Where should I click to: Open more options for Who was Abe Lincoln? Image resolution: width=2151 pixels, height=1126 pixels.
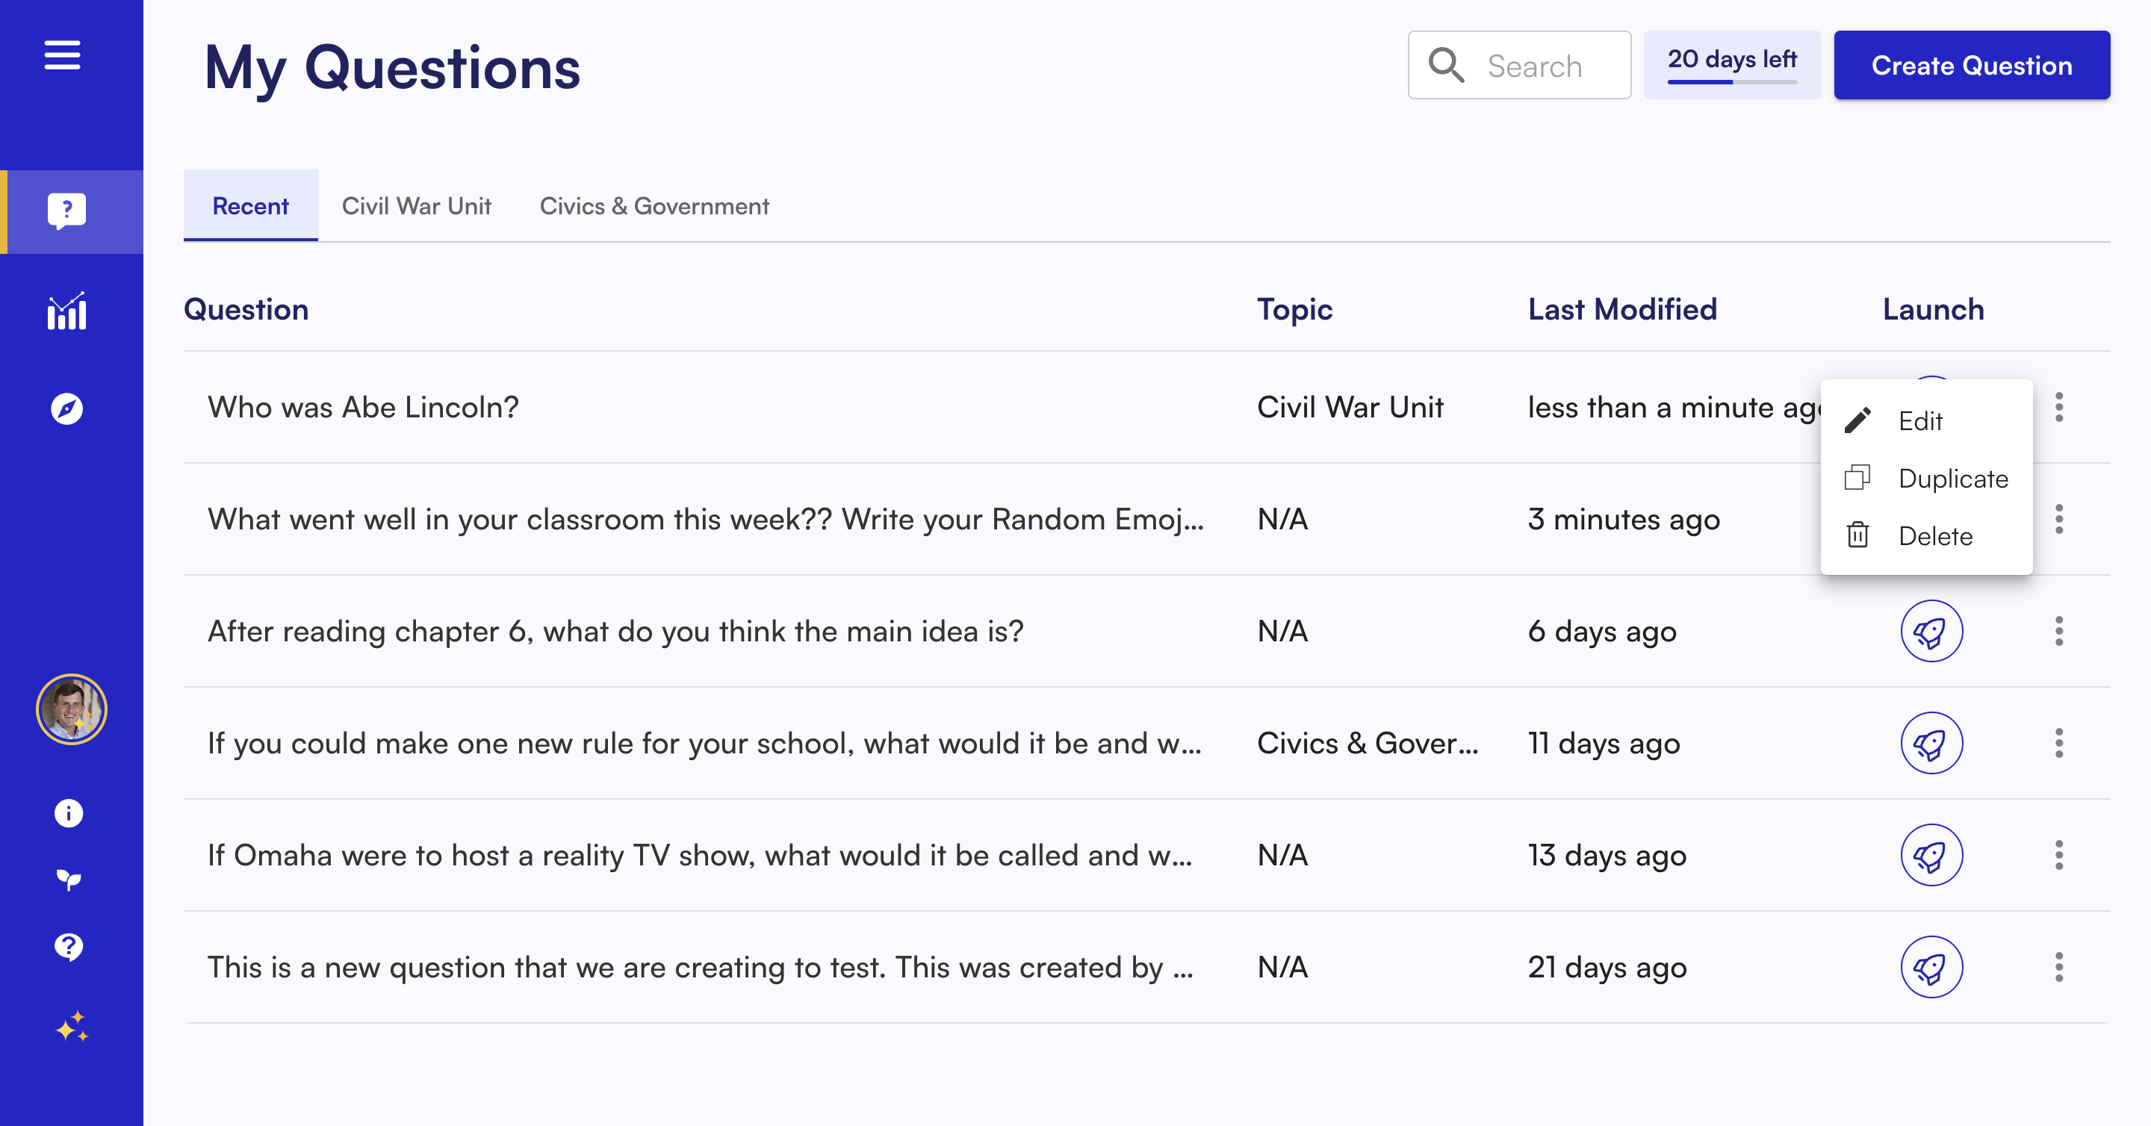[x=2059, y=408]
